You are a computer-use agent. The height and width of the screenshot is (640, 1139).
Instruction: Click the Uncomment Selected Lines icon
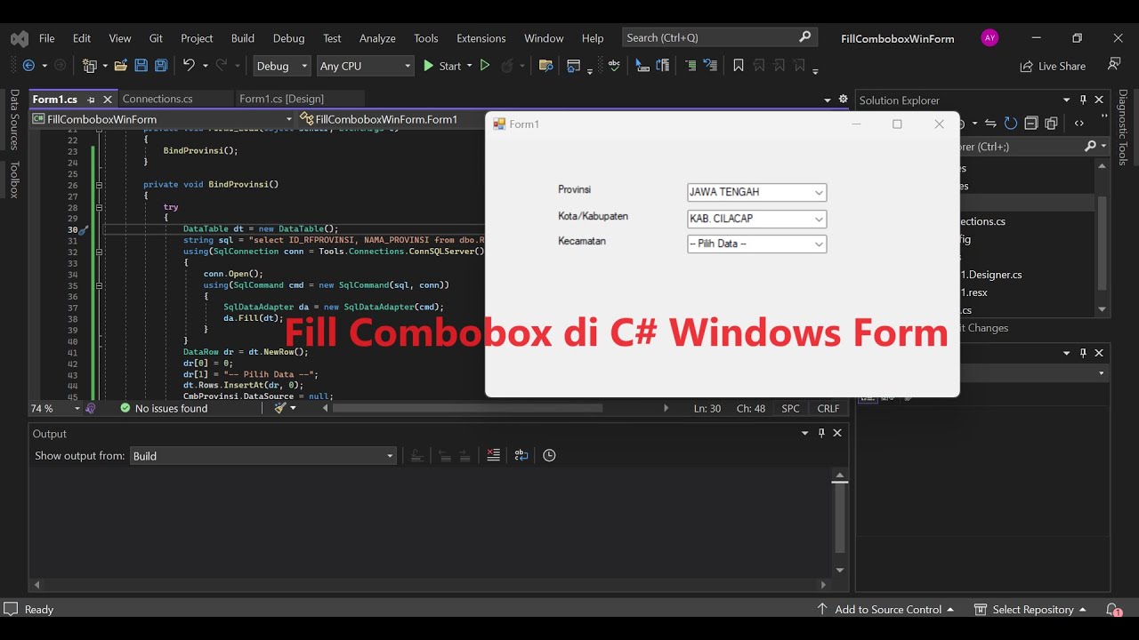click(x=710, y=66)
